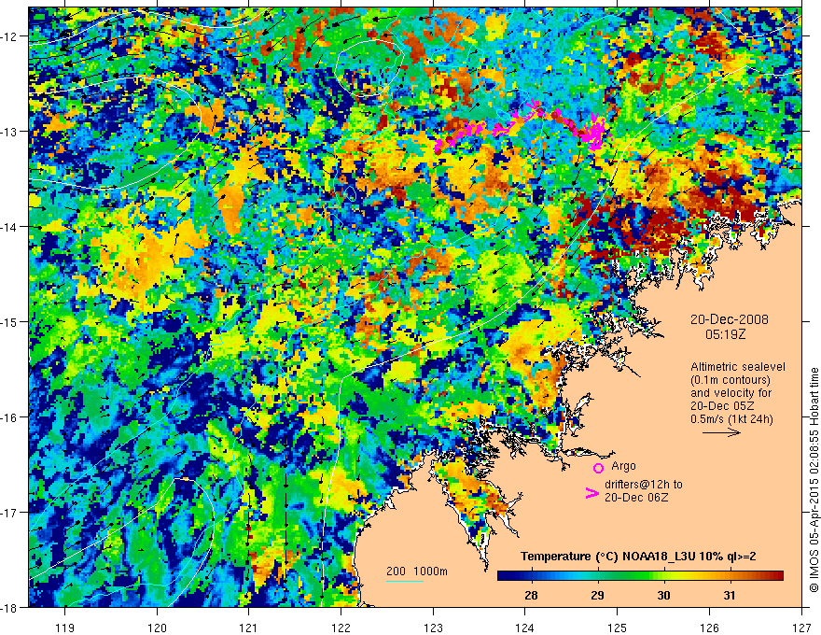Click the longitude axis label '120'
The width and height of the screenshot is (821, 635).
click(x=157, y=628)
